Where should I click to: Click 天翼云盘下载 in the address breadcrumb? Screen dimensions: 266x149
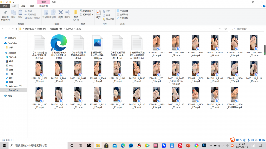(56, 29)
